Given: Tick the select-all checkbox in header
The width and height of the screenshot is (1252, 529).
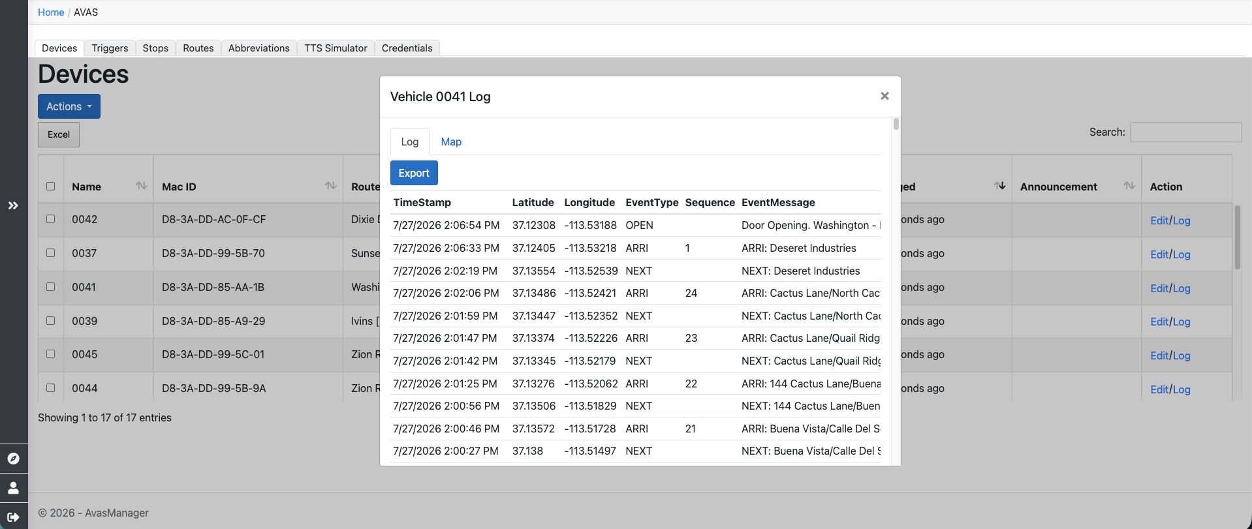Looking at the screenshot, I should coord(51,186).
